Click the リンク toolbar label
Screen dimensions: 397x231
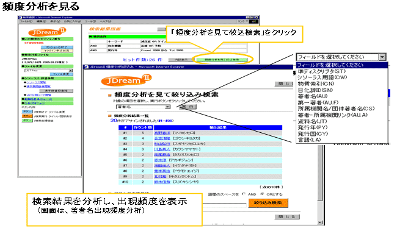pyautogui.click(x=241, y=21)
